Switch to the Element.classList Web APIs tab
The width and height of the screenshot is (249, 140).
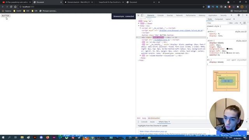click(79, 2)
